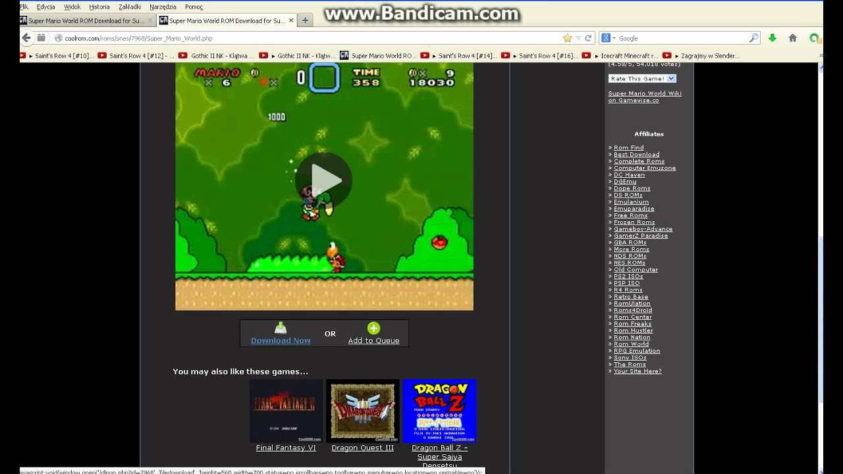Viewport: 843px width, 474px height.
Task: Open the Emuparadise affiliate link
Action: click(634, 209)
